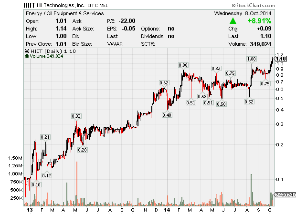Click the D December label on time axis
This screenshot has width=296, height=214.
156,210
